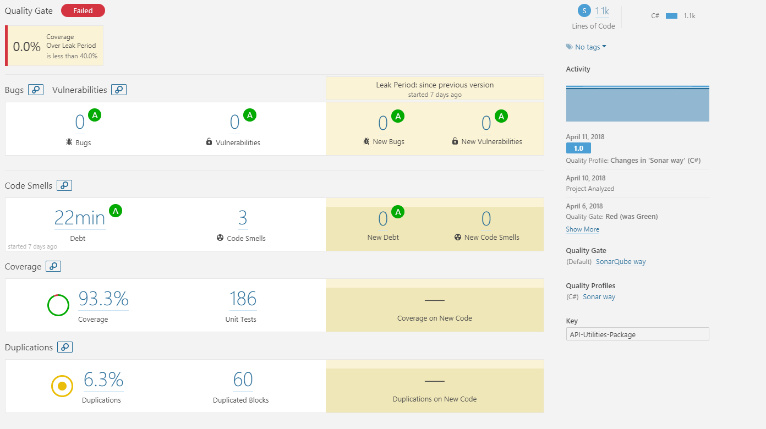The width and height of the screenshot is (766, 429).
Task: Click the A rating badge for Debt
Action: [x=115, y=211]
